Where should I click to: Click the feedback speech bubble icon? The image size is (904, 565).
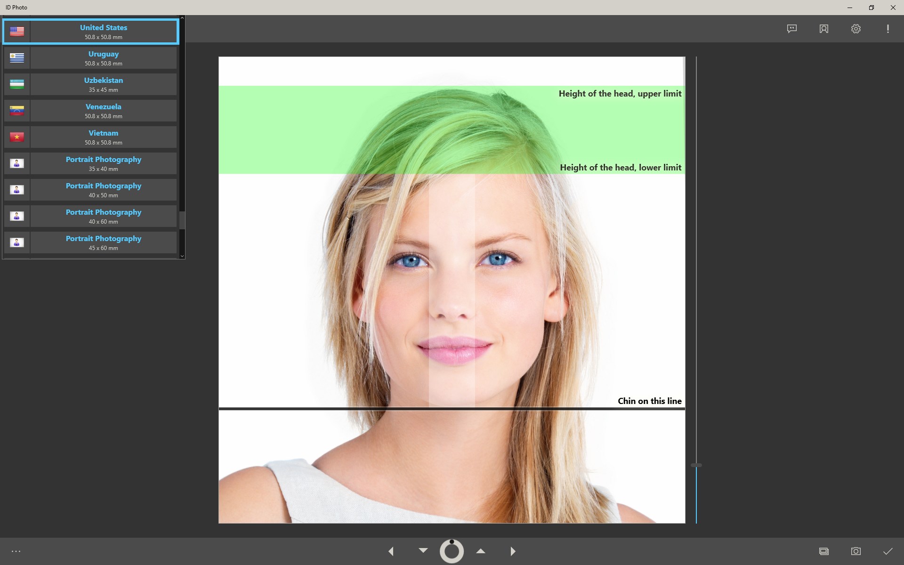(791, 29)
